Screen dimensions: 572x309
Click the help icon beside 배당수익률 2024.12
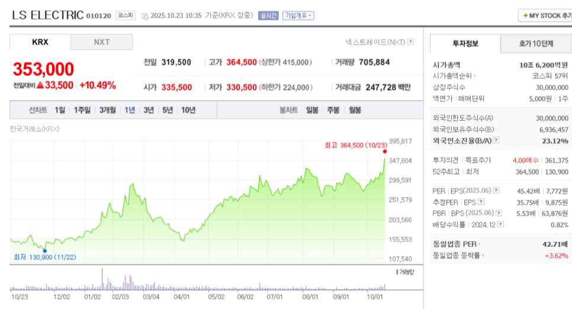[x=501, y=224]
